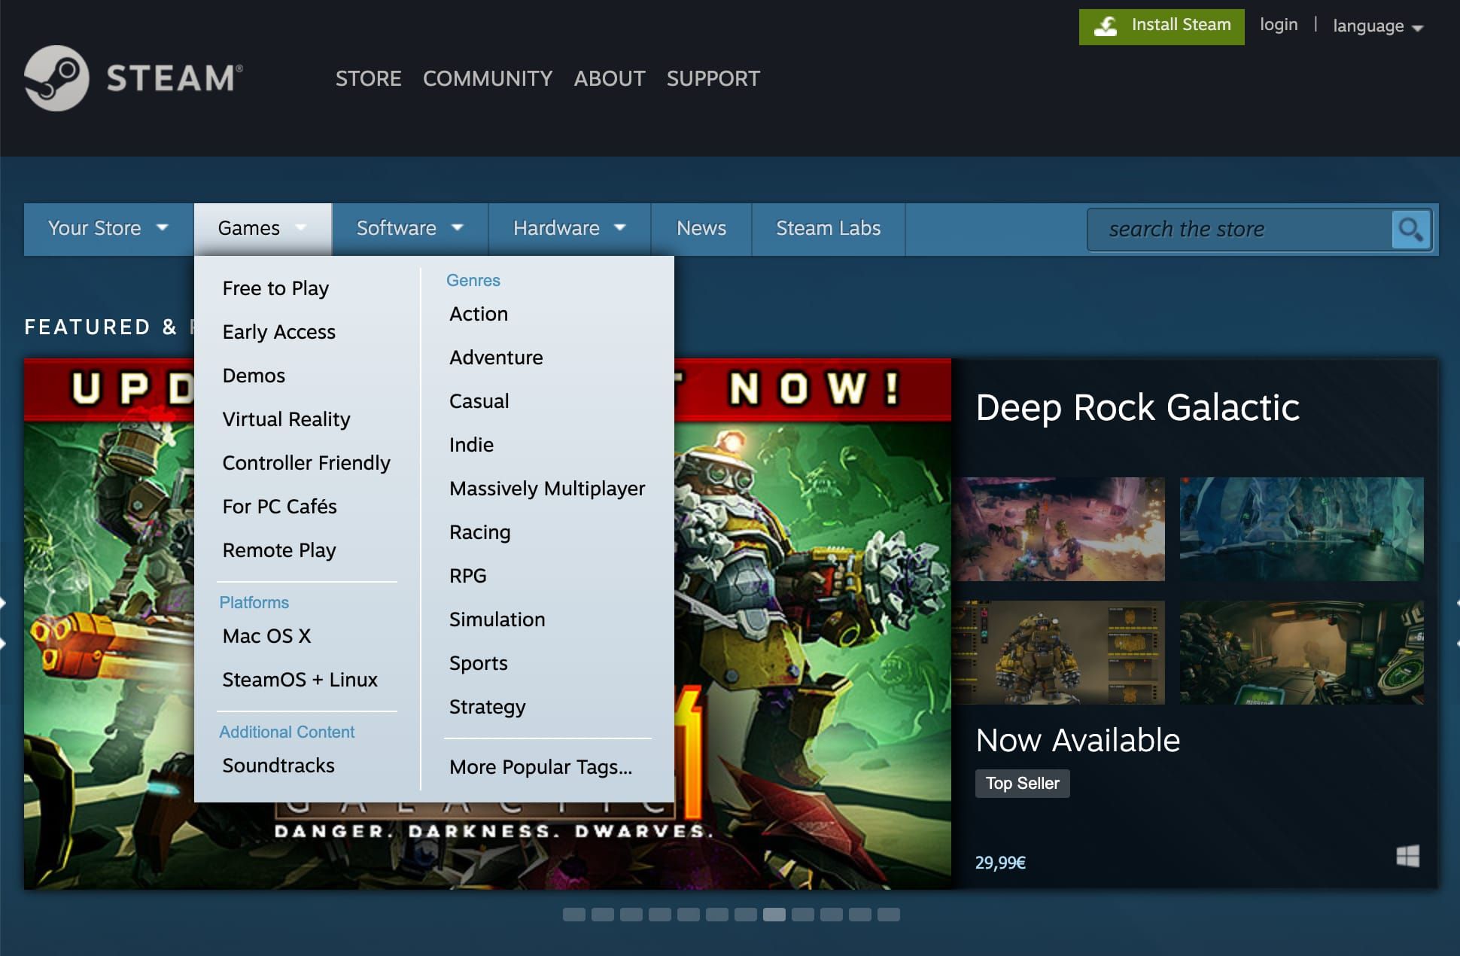Open the language selector dropdown
This screenshot has width=1460, height=956.
click(x=1377, y=25)
